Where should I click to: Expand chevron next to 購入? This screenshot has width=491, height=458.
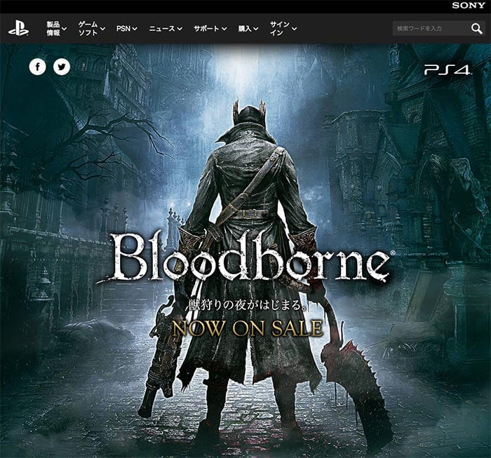pos(256,29)
